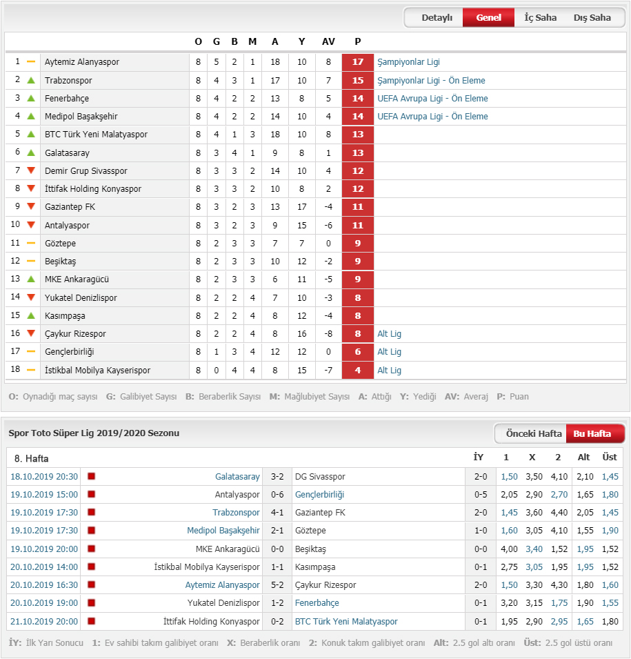Switch to the İç Saha tab
The width and height of the screenshot is (631, 659).
tap(540, 18)
